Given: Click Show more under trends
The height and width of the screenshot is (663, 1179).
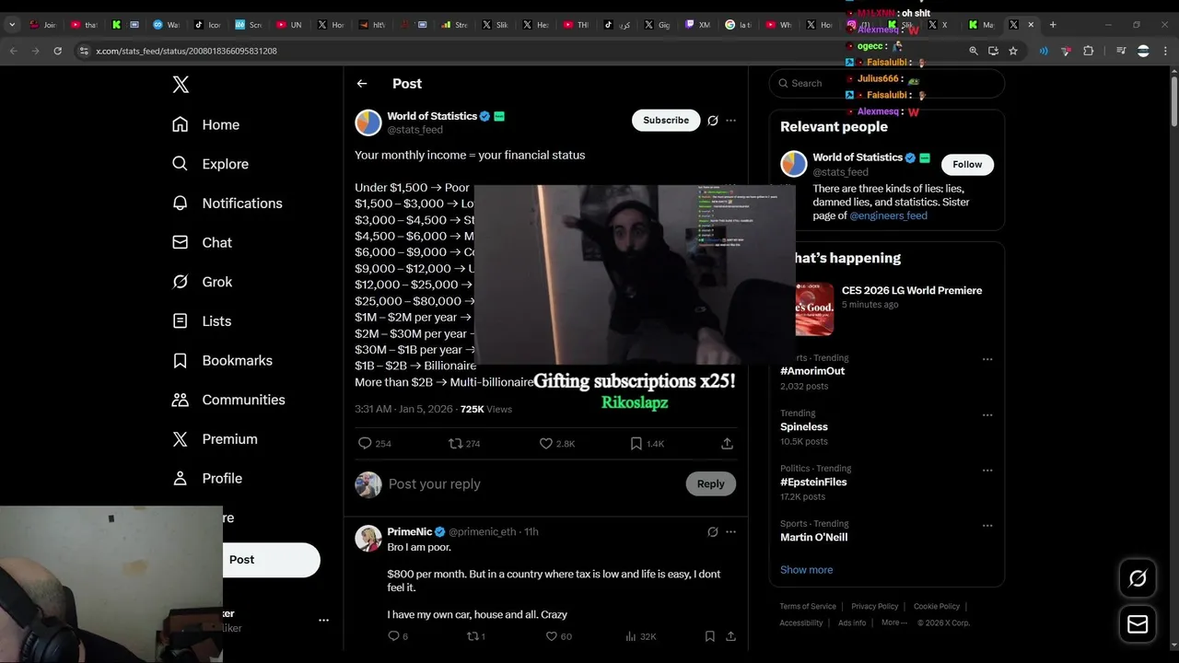Looking at the screenshot, I should pyautogui.click(x=806, y=570).
